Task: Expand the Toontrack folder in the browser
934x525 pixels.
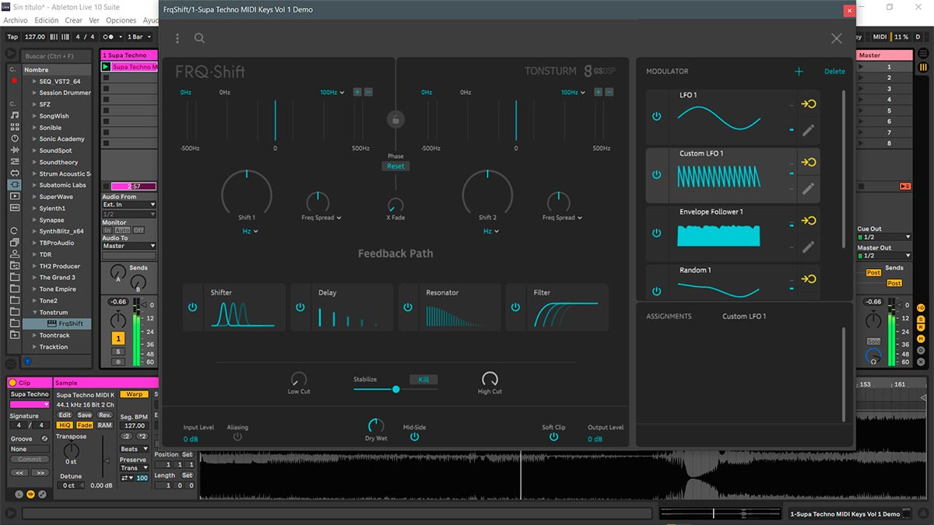Action: (34, 335)
